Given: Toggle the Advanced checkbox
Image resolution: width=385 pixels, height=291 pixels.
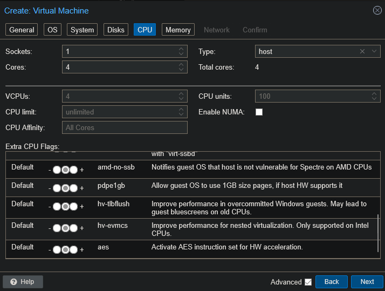Looking at the screenshot, I should 308,282.
